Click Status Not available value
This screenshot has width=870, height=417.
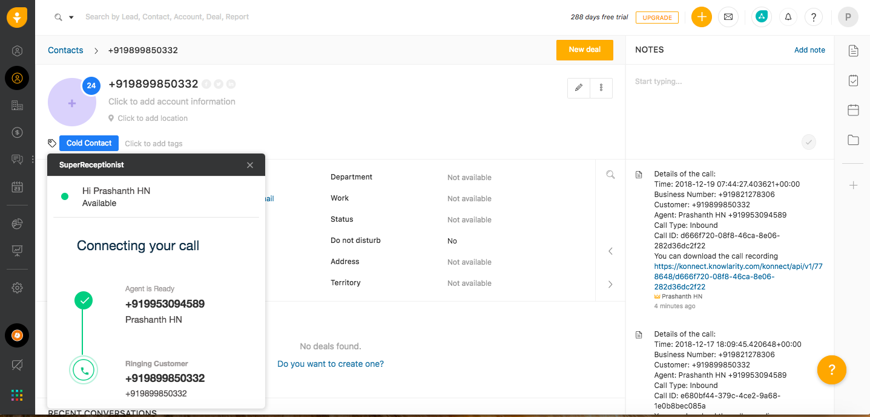click(x=469, y=220)
